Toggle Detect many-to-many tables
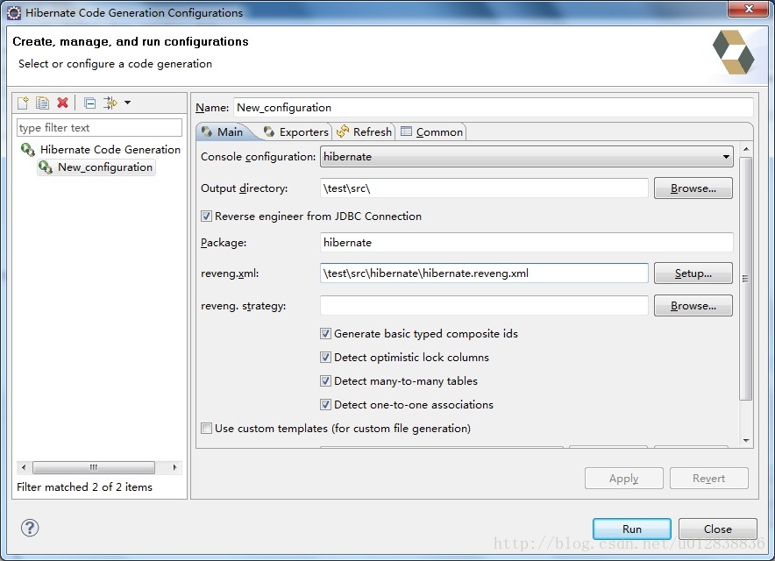The width and height of the screenshot is (775, 561). tap(325, 381)
